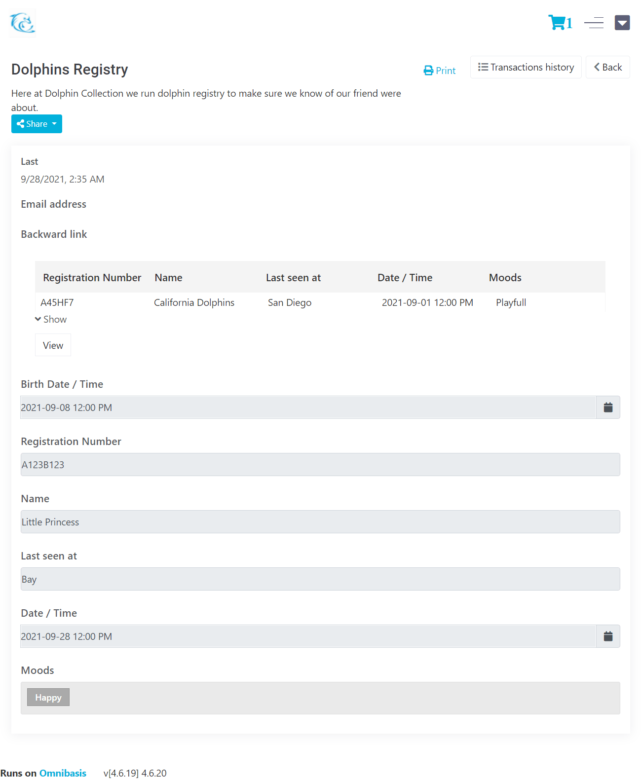Click the back chevron icon on Back button

(x=597, y=67)
